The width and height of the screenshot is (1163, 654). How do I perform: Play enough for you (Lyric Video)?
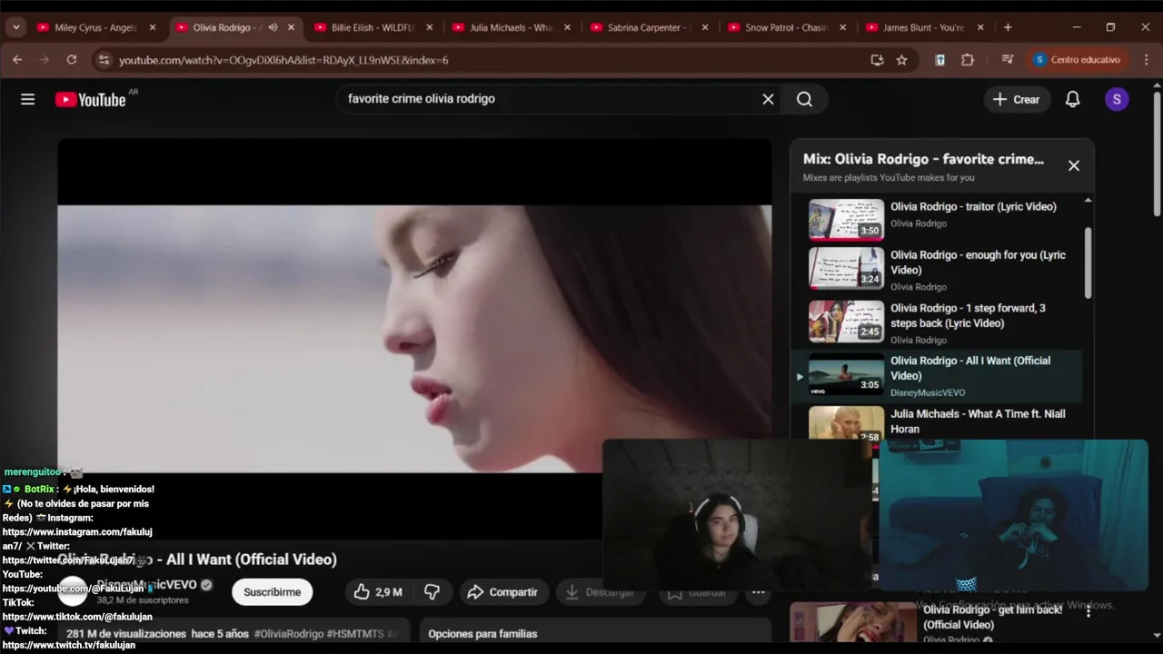tap(978, 263)
